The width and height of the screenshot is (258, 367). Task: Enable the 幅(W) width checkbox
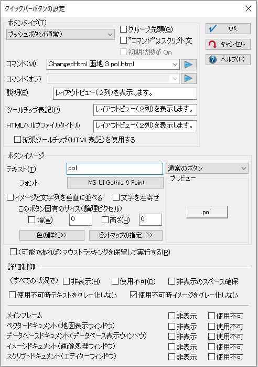click(31, 220)
